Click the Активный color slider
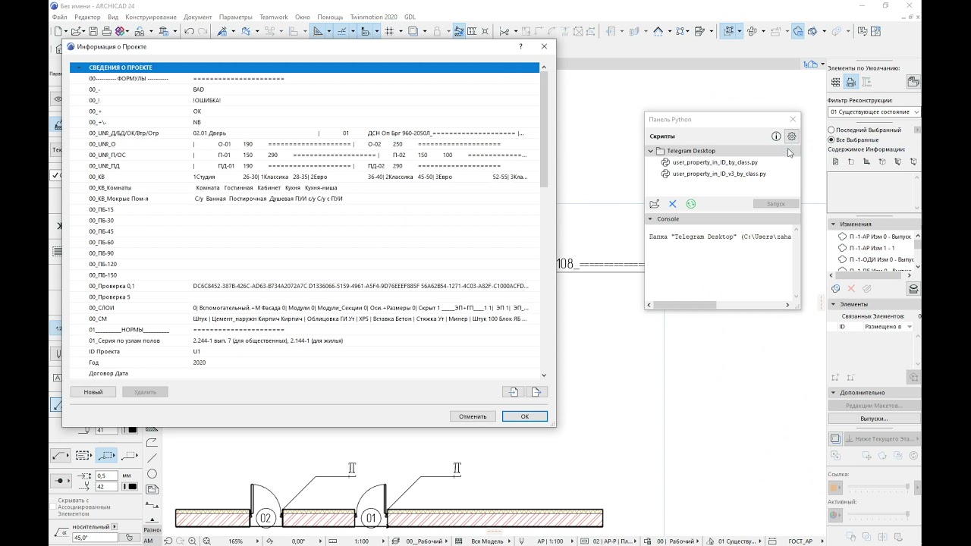 (x=878, y=515)
